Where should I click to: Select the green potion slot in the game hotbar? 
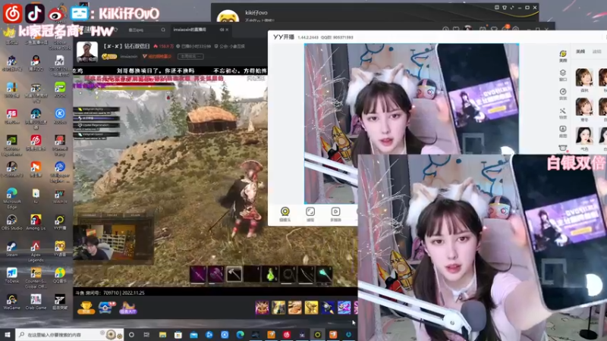click(x=271, y=274)
